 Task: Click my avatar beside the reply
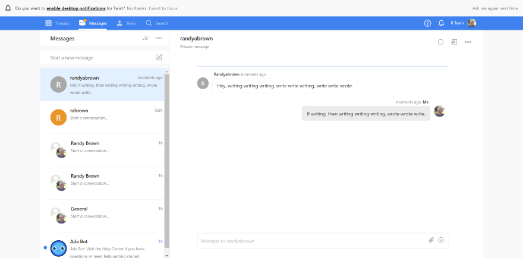point(440,111)
